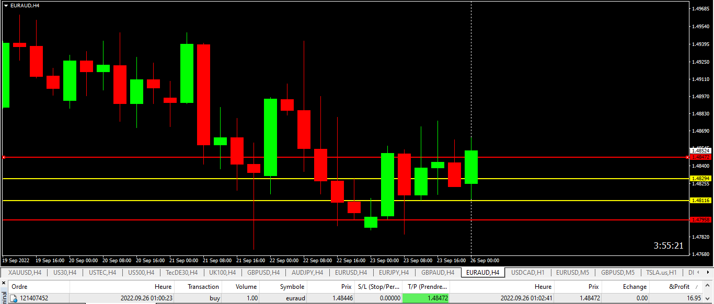Click the red 1.47968 price level label

point(700,220)
